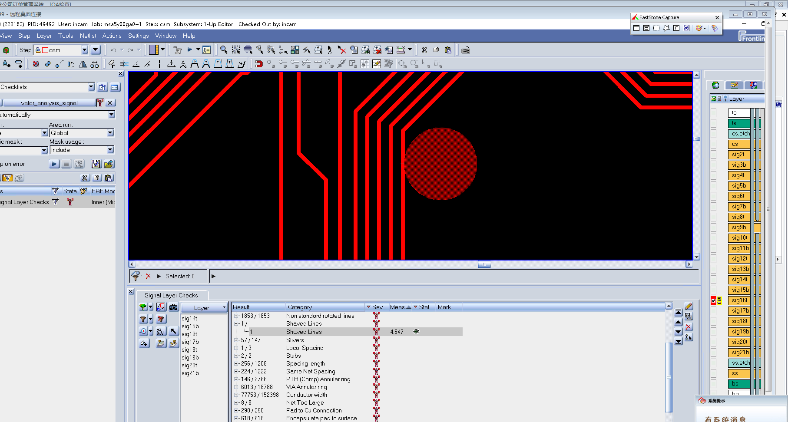788x422 pixels.
Task: Open the Netlist menu
Action: pos(88,36)
